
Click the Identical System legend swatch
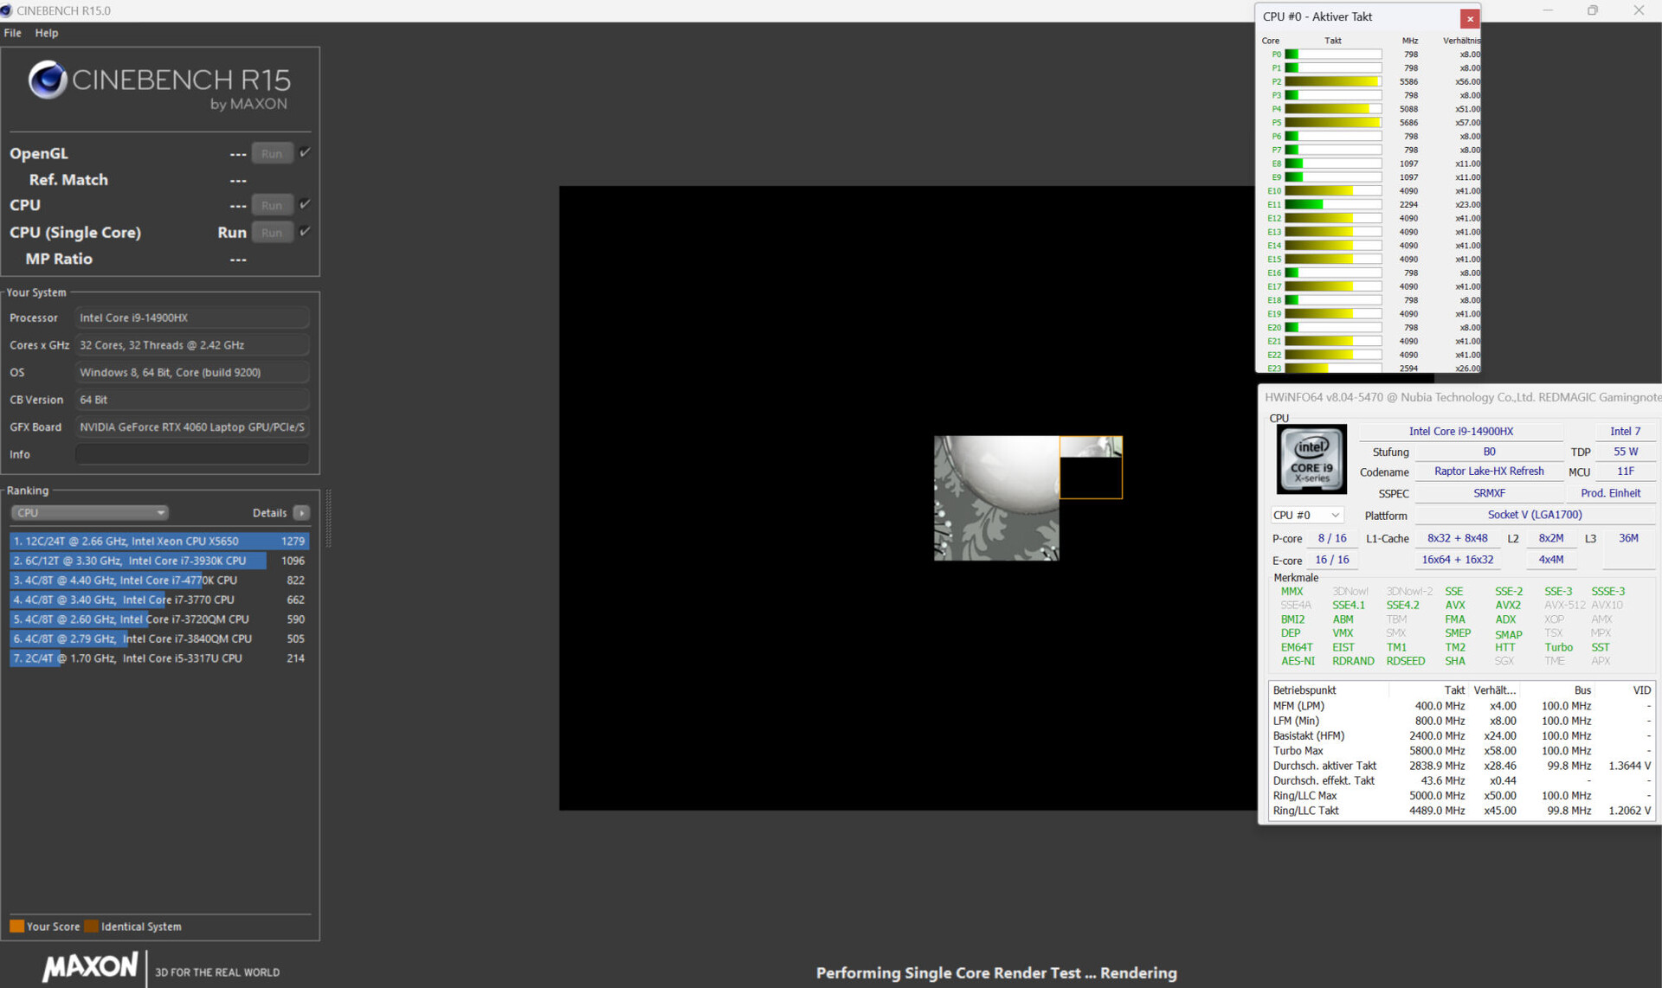pyautogui.click(x=91, y=927)
